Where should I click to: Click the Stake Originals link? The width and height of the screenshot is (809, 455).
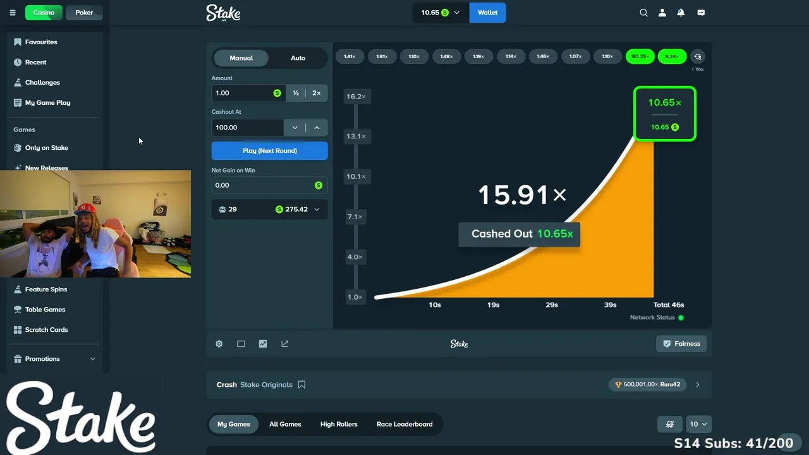[266, 384]
